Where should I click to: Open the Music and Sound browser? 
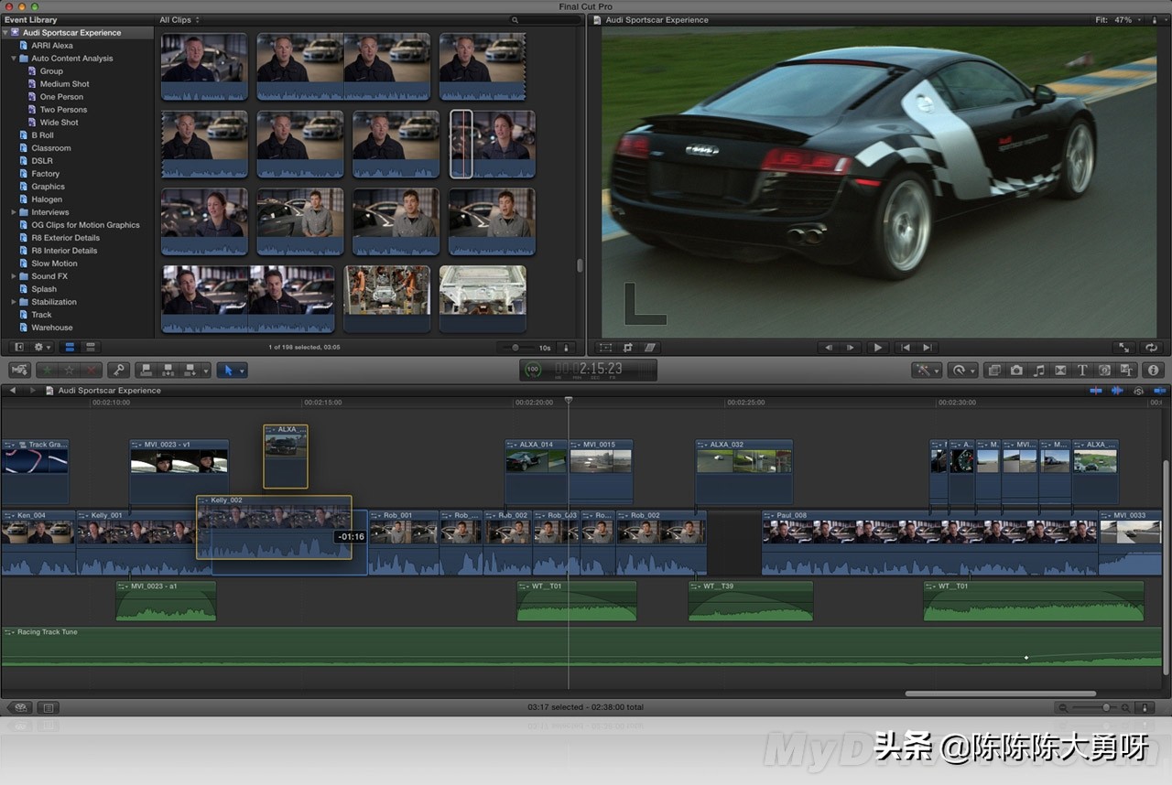(1038, 371)
